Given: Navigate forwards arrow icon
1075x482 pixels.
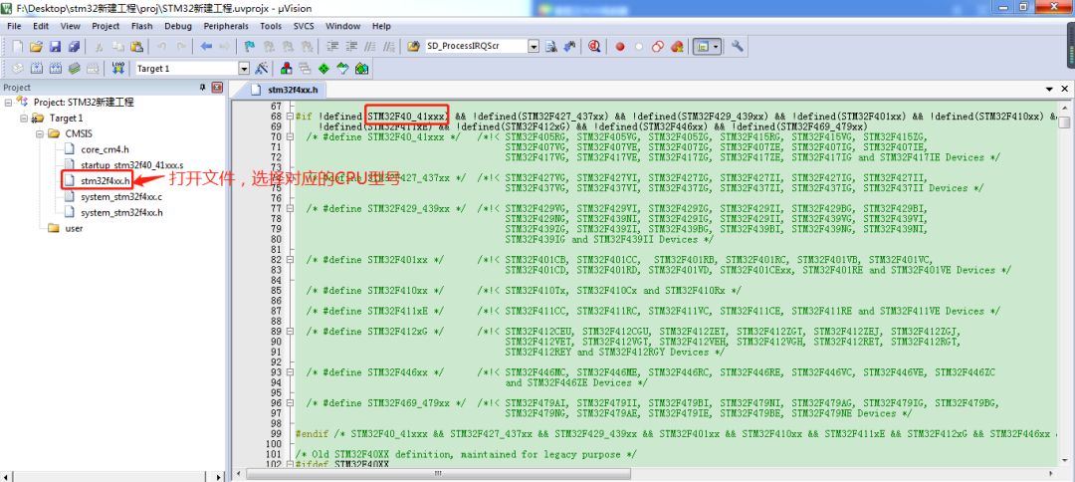Looking at the screenshot, I should [x=224, y=47].
